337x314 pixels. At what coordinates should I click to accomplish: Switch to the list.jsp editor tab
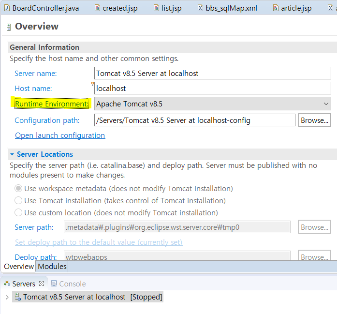point(168,8)
